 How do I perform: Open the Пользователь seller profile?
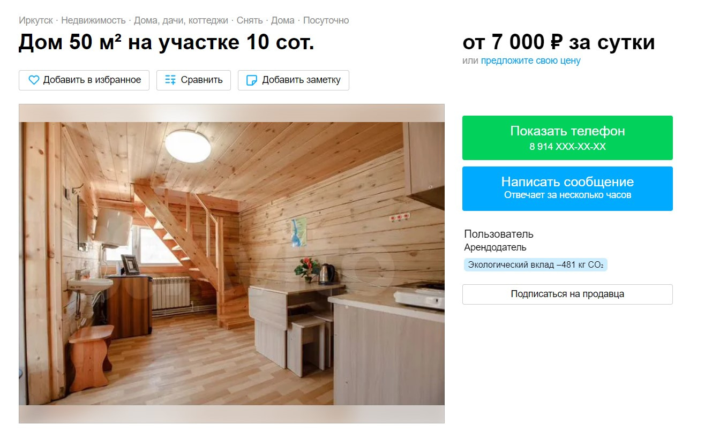tap(499, 234)
